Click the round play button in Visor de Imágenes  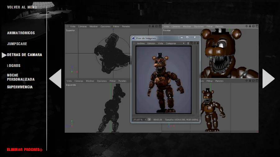(x=149, y=120)
